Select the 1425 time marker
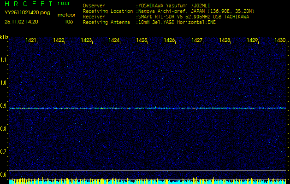 [142, 40]
